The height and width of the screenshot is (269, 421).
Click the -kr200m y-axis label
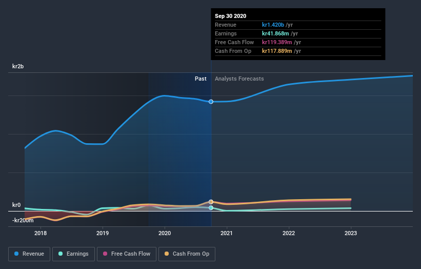coord(23,220)
